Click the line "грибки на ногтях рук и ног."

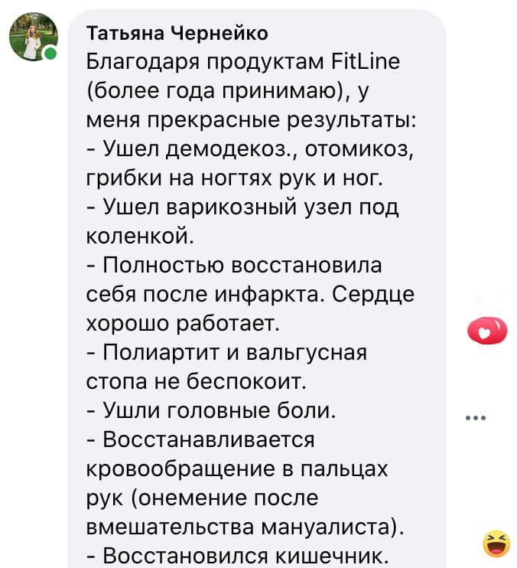(x=234, y=179)
